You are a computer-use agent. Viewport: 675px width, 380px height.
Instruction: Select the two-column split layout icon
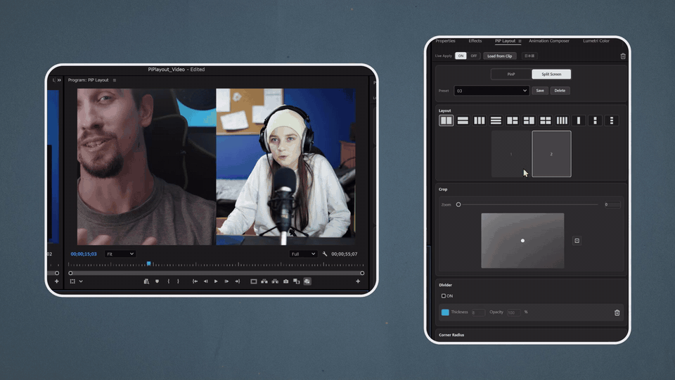click(446, 120)
